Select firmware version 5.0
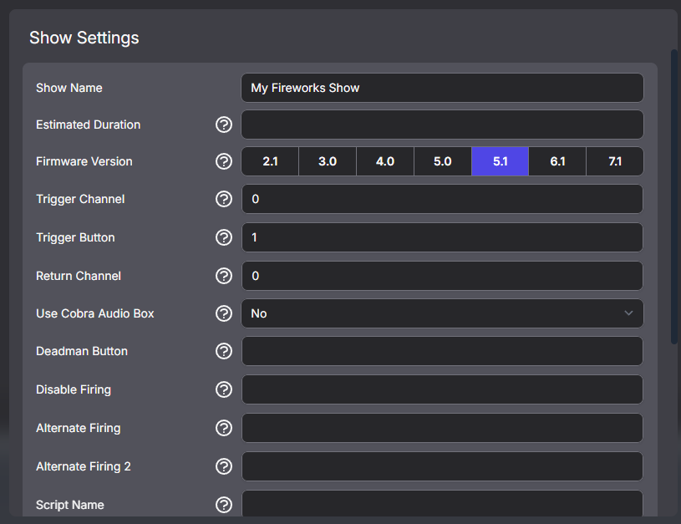 coord(442,161)
